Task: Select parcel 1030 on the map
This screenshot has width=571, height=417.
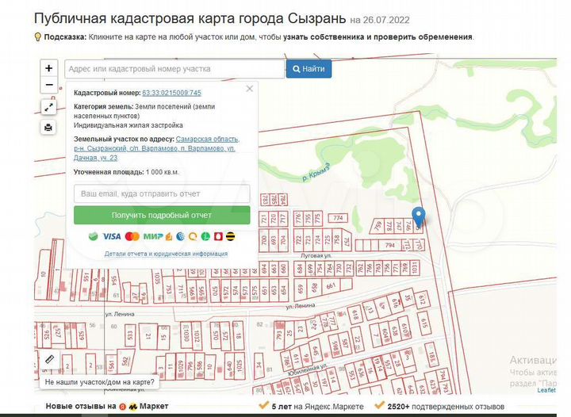Action: click(x=186, y=335)
